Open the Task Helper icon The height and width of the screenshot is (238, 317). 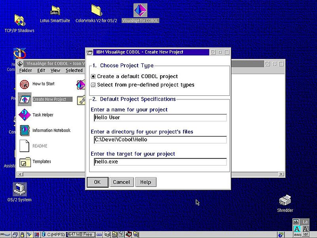click(x=25, y=115)
